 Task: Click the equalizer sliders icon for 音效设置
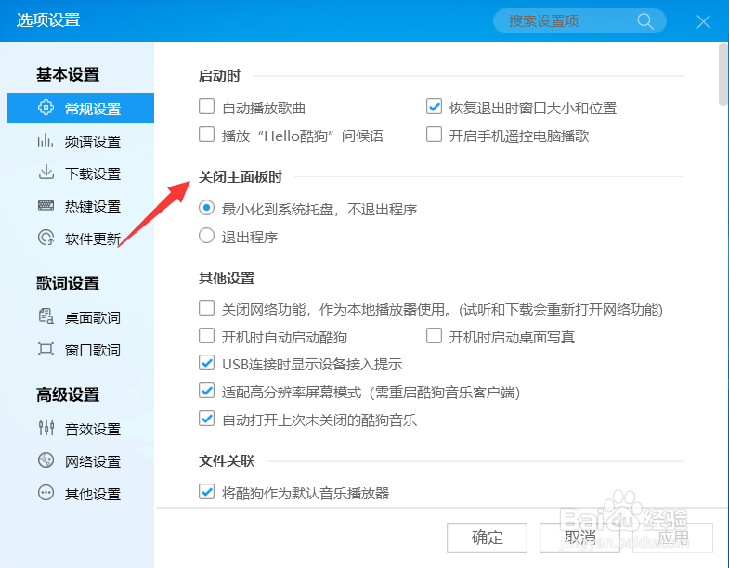pyautogui.click(x=46, y=428)
